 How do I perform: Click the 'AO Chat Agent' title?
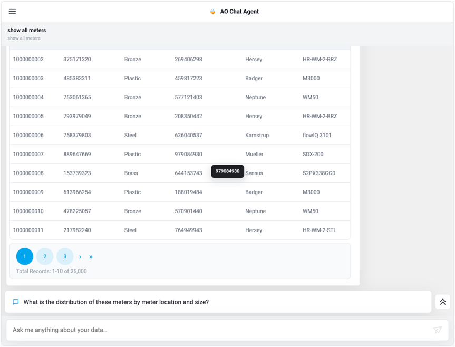(239, 12)
